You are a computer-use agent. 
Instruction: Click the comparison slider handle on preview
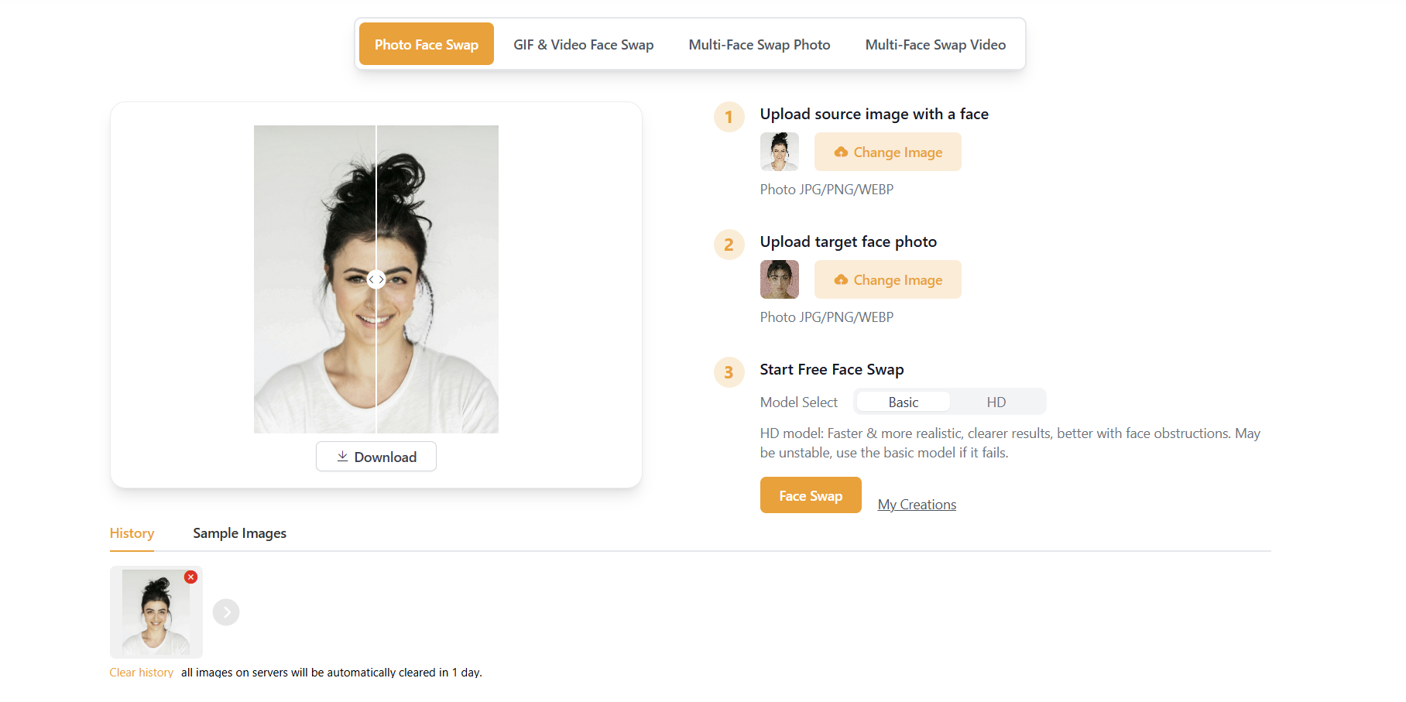coord(376,279)
